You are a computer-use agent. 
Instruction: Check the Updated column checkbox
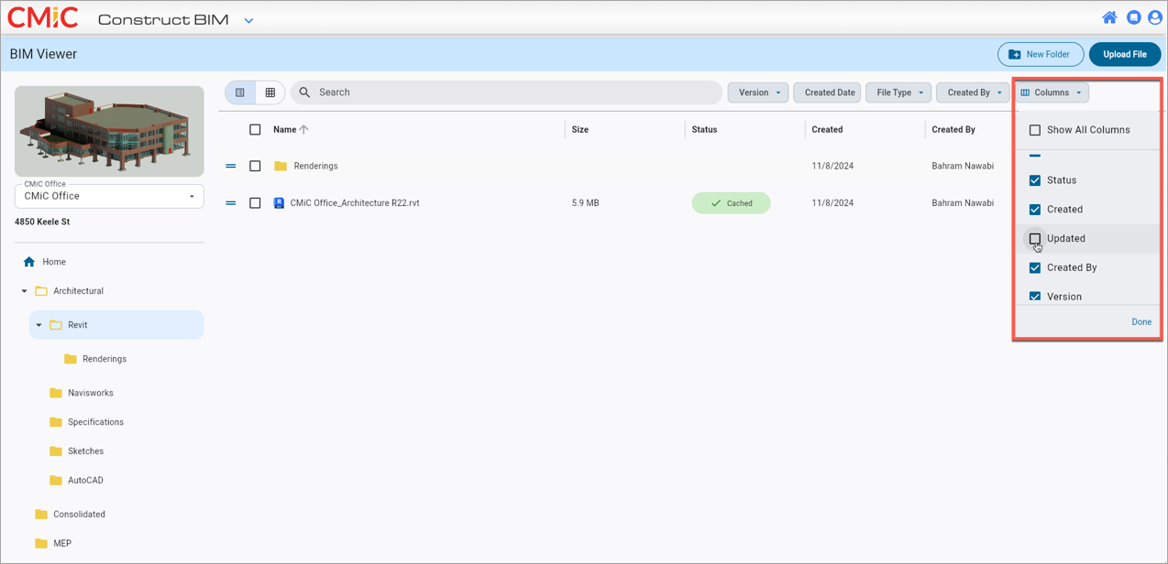tap(1035, 239)
